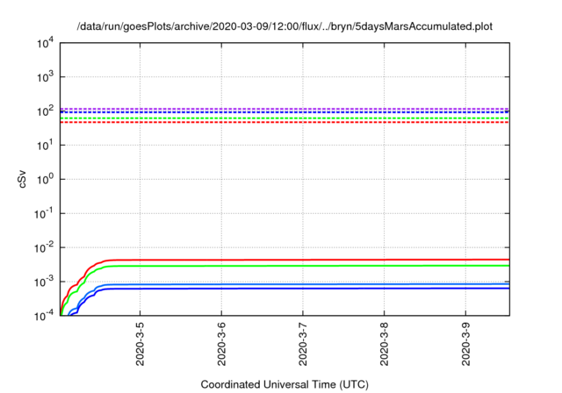
Task: Click the 10^-2 y-axis tick label
Action: 44,247
